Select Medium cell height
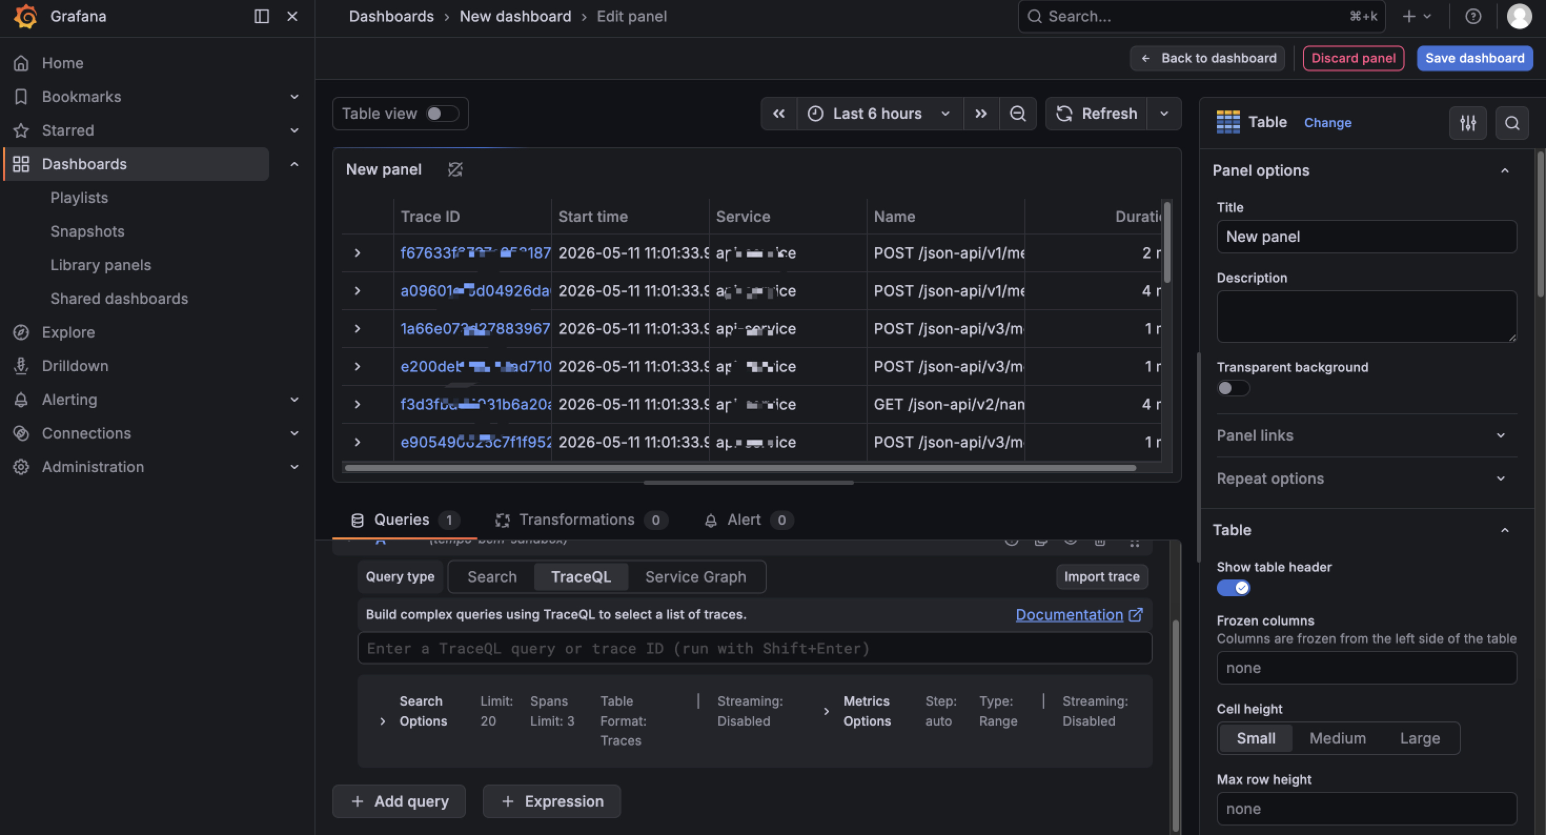The image size is (1546, 835). pyautogui.click(x=1337, y=738)
